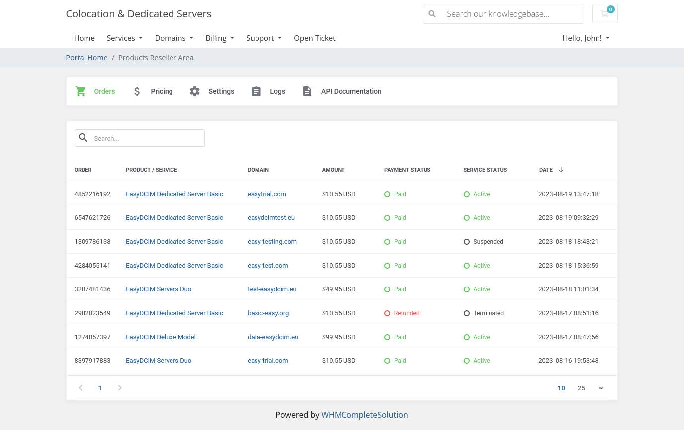Go to next page arrow

pos(120,388)
